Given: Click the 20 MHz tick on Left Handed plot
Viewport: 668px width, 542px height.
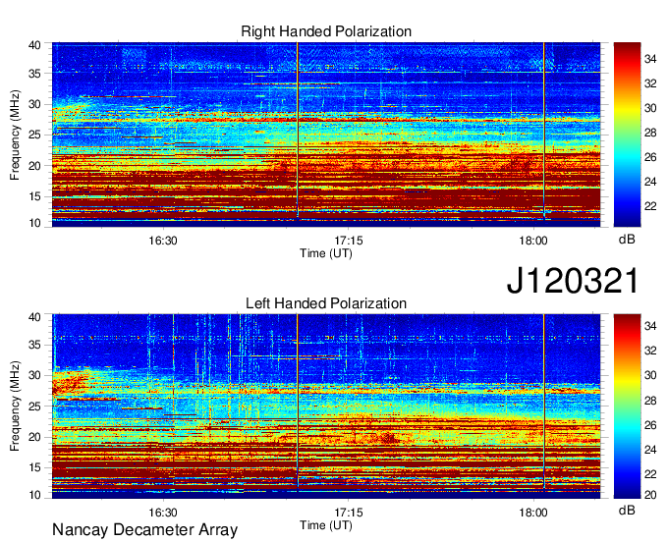Looking at the screenshot, I should (x=34, y=437).
